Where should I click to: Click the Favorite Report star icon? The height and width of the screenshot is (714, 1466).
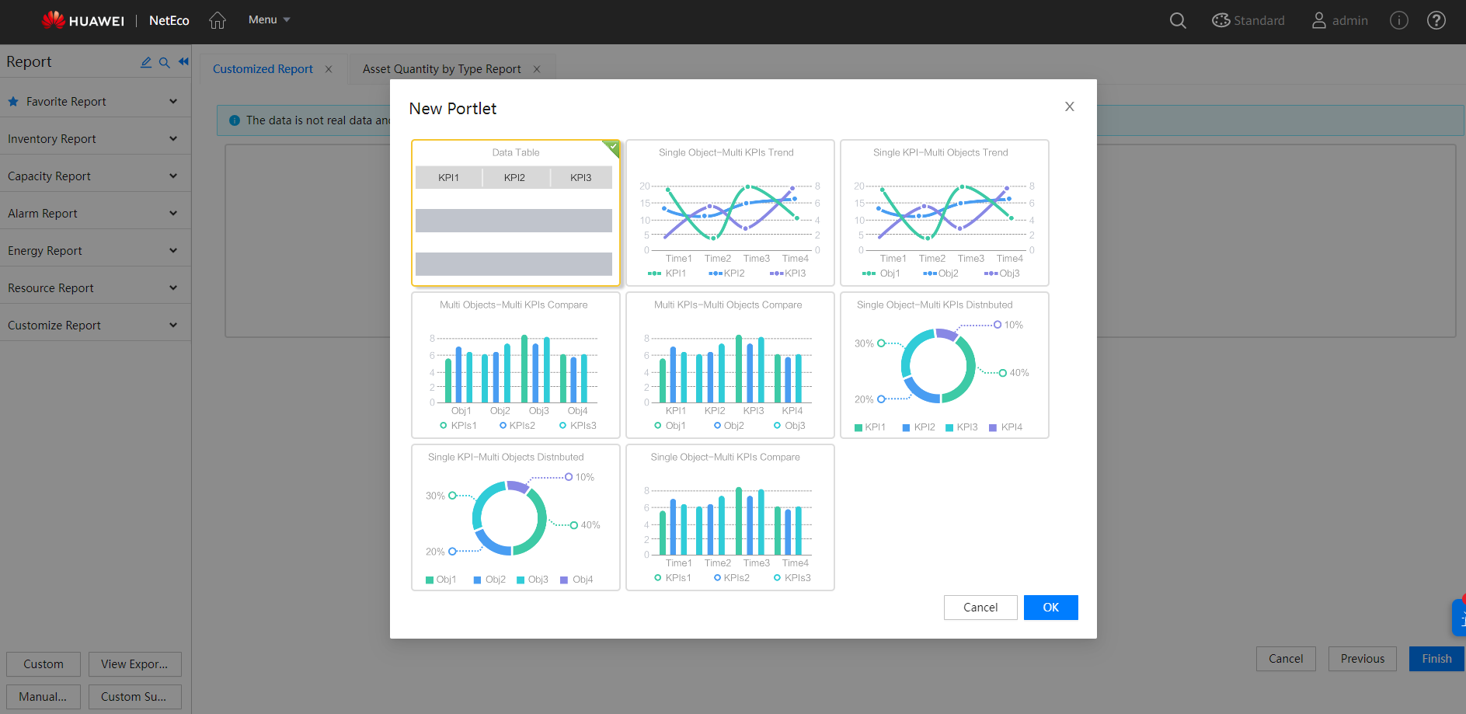point(12,101)
